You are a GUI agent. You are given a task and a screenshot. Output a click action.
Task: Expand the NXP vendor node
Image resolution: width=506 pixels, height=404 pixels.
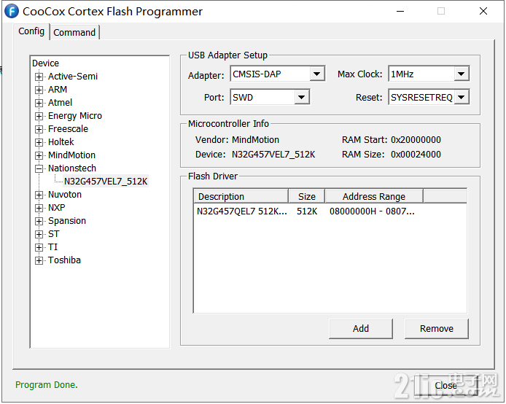39,208
